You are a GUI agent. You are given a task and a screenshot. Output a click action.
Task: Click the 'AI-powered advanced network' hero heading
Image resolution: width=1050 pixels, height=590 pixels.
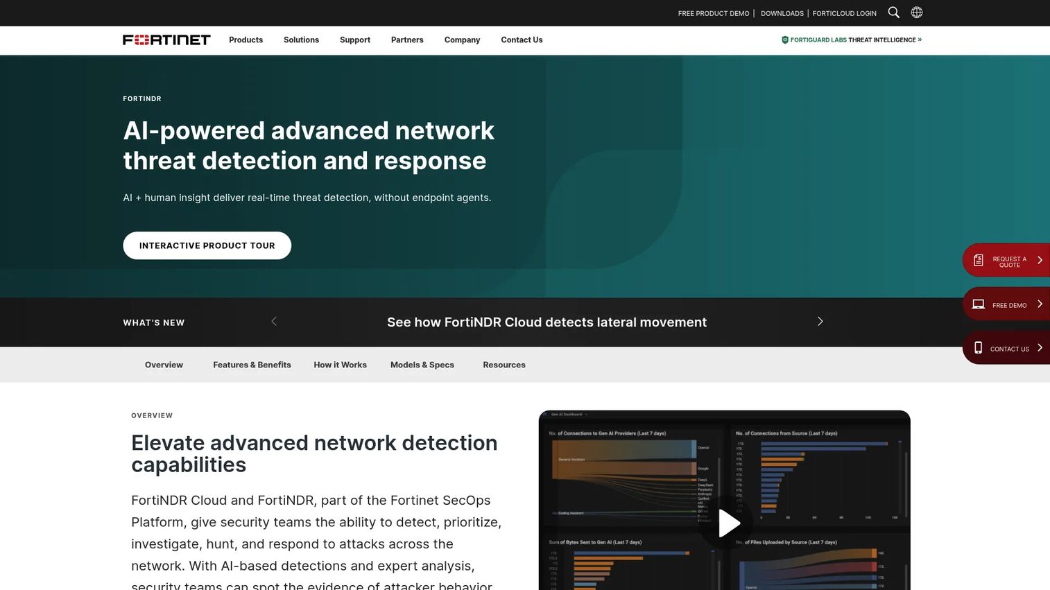pos(309,146)
